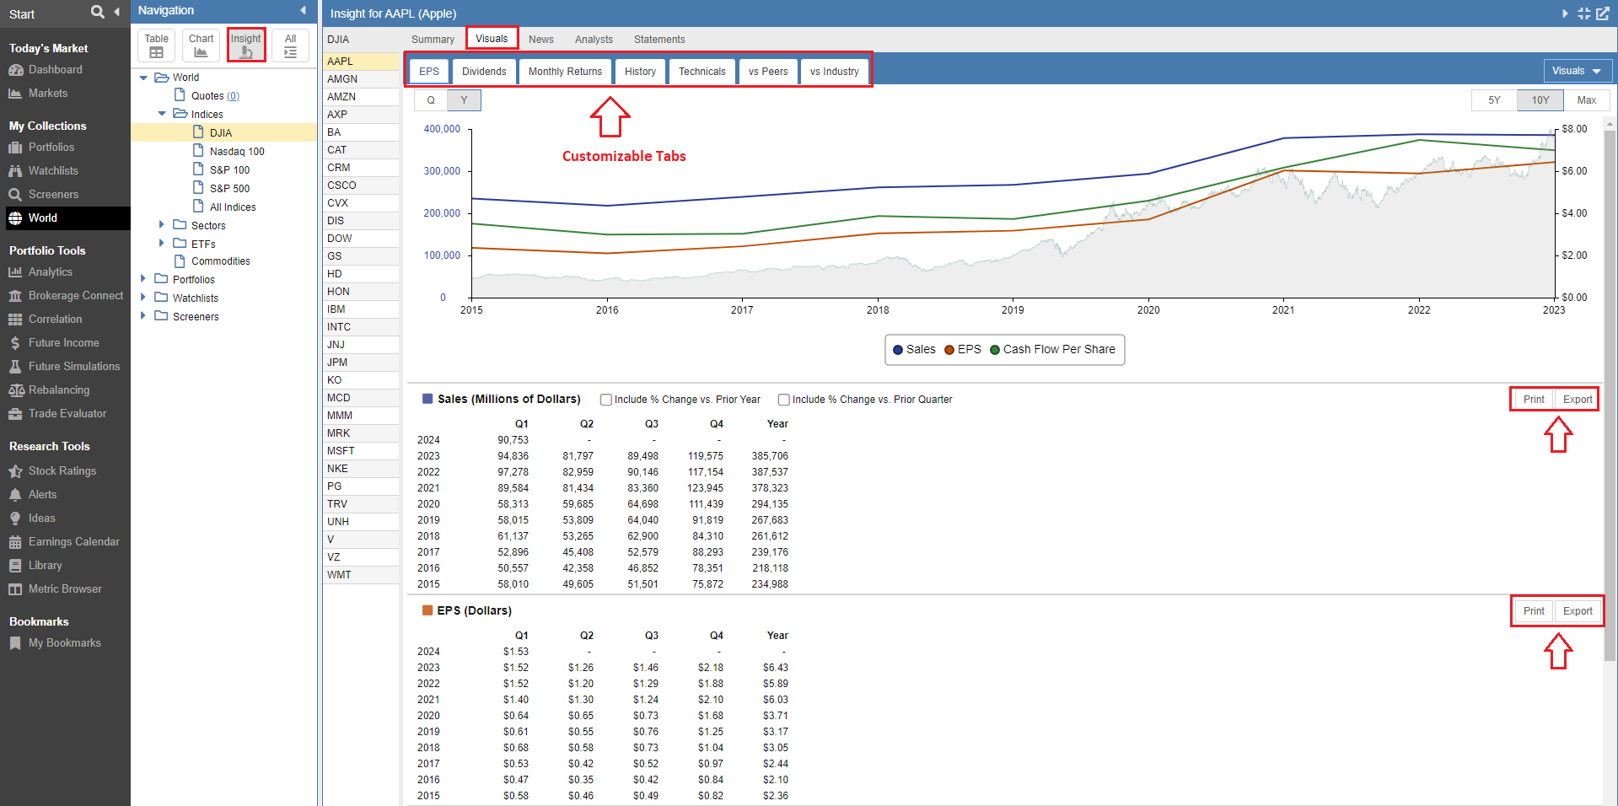This screenshot has height=806, width=1618.
Task: Open Future Income tool
Action: [64, 343]
